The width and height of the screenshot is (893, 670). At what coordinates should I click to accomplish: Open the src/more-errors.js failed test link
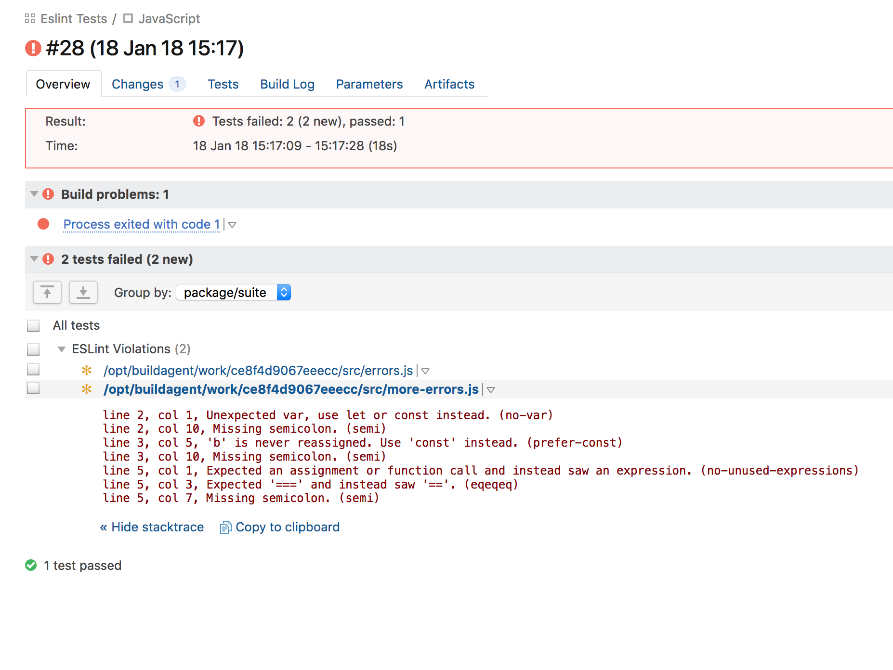point(291,389)
